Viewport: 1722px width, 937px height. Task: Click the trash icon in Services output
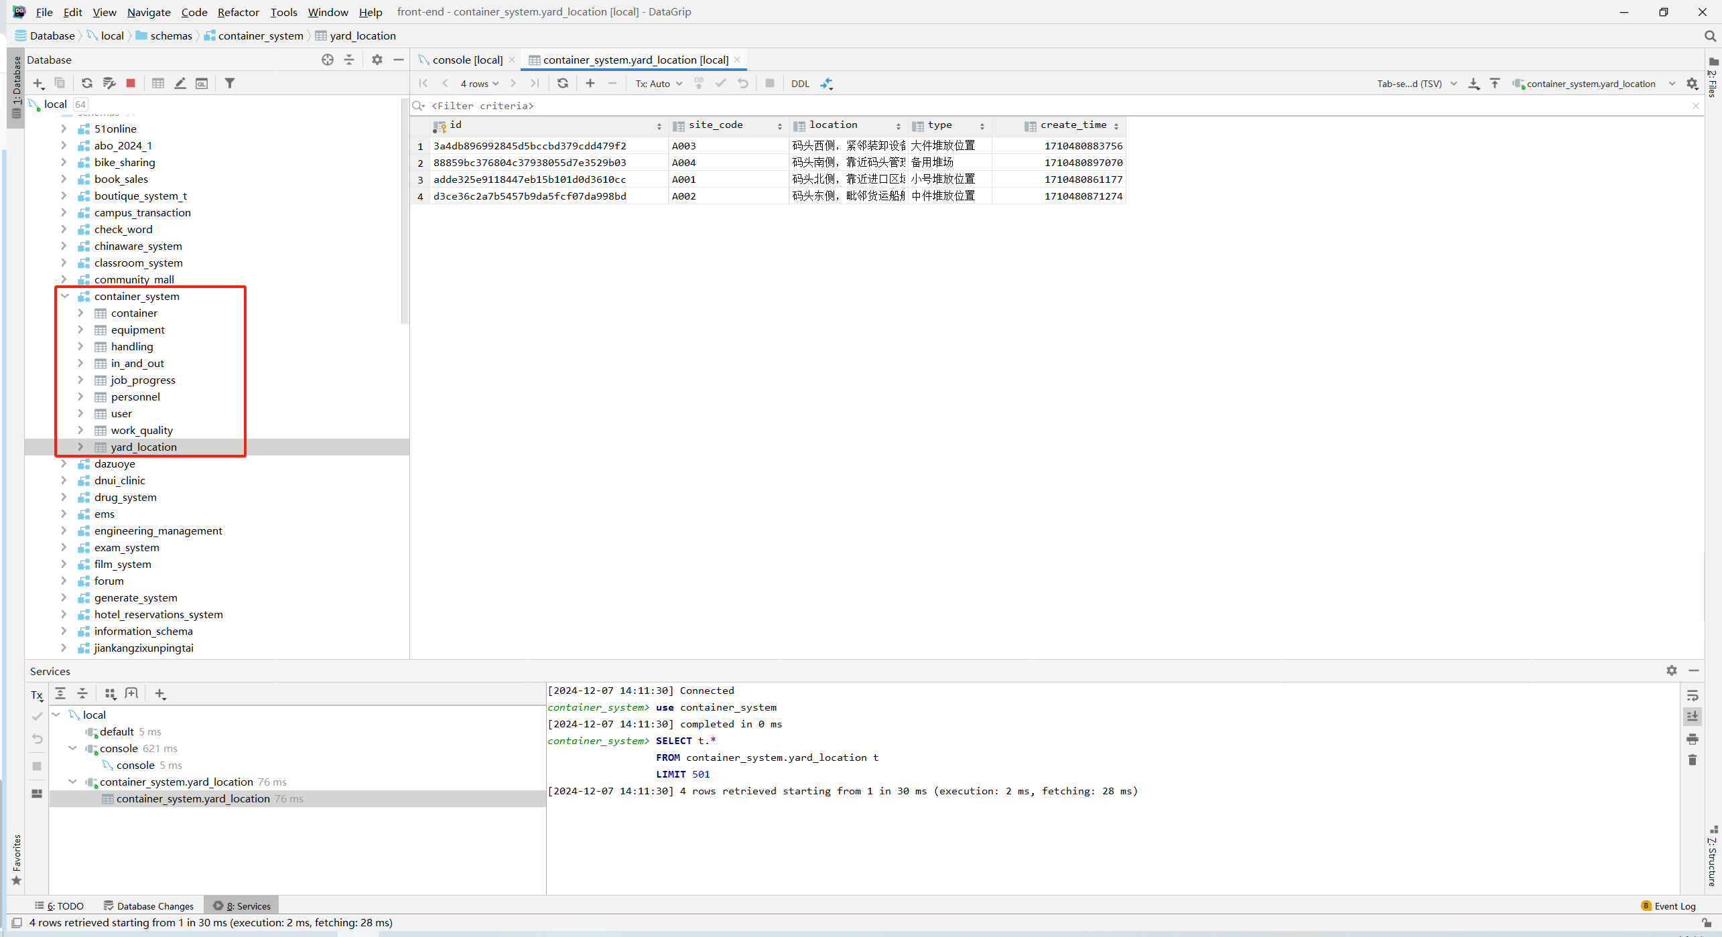1693,760
